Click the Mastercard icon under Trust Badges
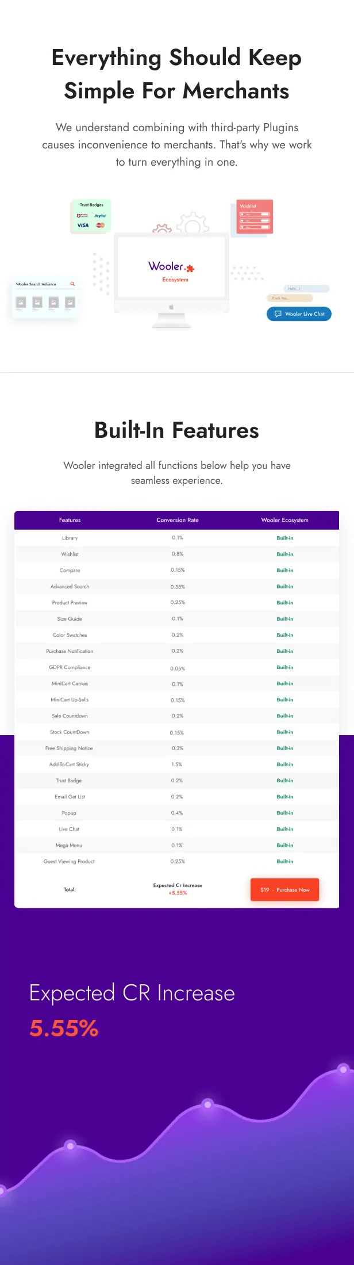Viewport: 354px width, 1265px height. point(101,226)
